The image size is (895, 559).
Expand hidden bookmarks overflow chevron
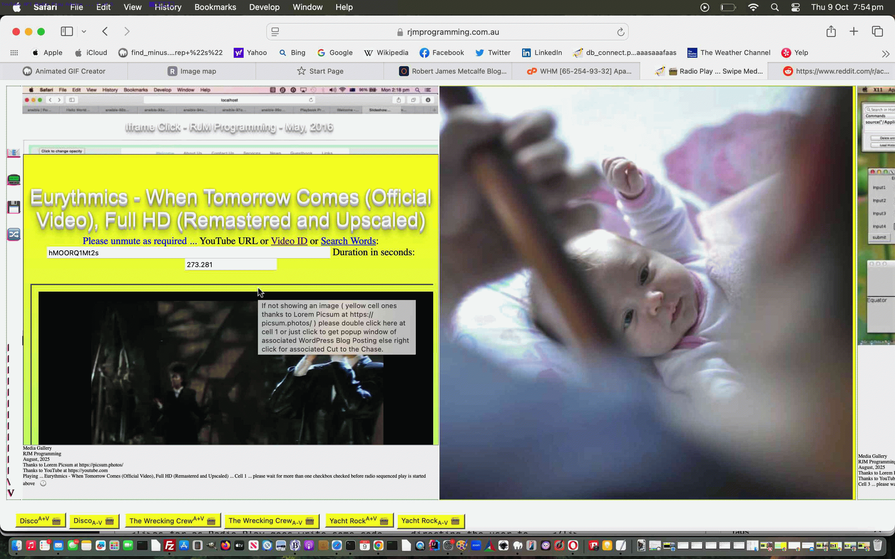click(885, 54)
